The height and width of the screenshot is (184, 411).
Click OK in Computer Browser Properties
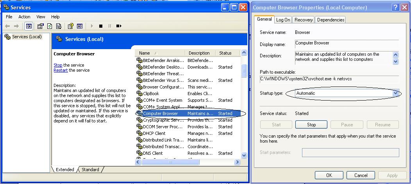click(329, 175)
